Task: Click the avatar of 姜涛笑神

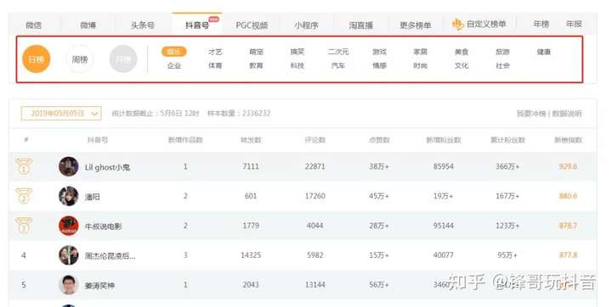Action: coord(69,285)
